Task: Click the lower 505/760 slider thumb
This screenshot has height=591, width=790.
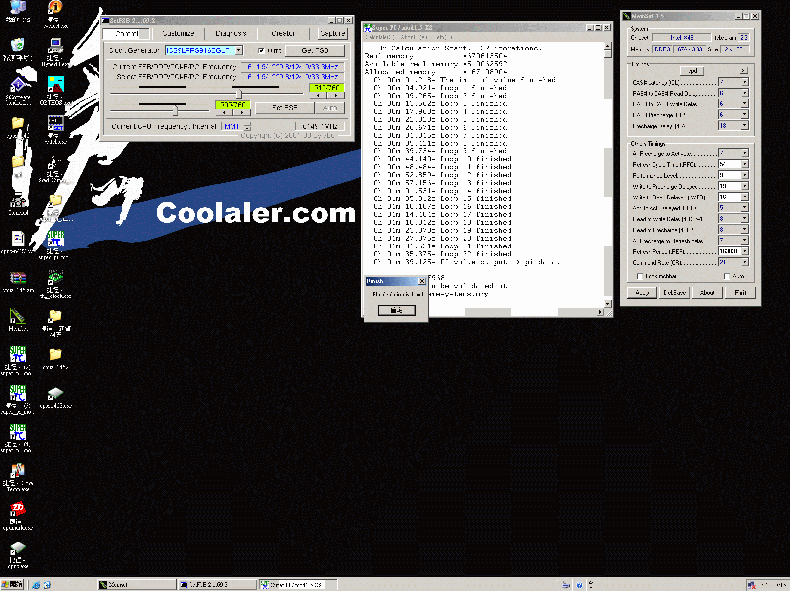Action: [x=175, y=110]
